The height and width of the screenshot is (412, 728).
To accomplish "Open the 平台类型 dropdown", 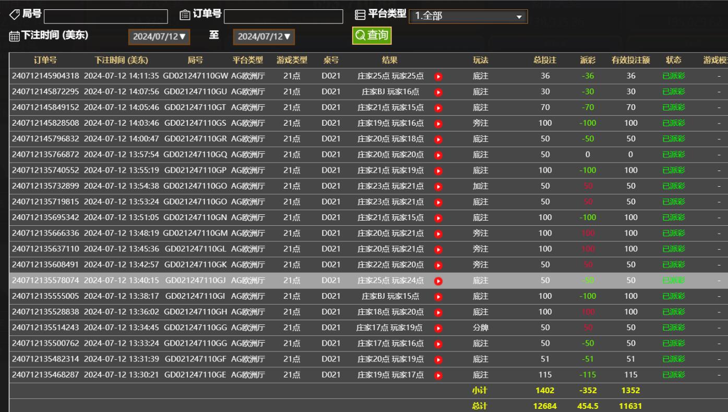I will pyautogui.click(x=468, y=17).
